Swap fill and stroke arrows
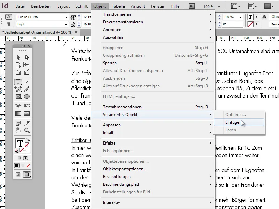This screenshot has width=279, height=209. pos(28,140)
